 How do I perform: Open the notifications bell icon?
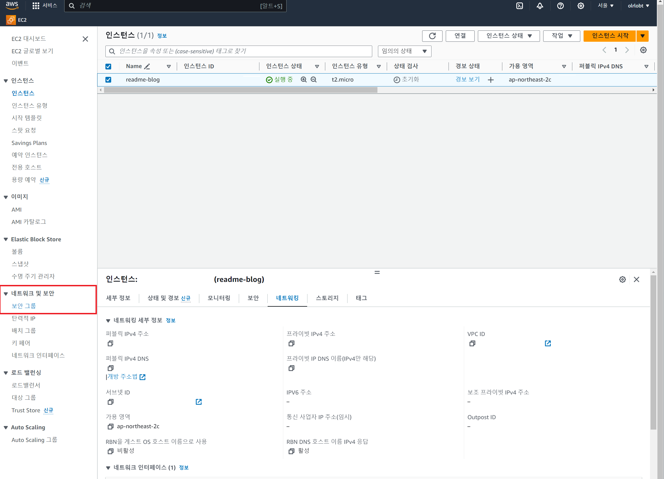[x=540, y=6]
